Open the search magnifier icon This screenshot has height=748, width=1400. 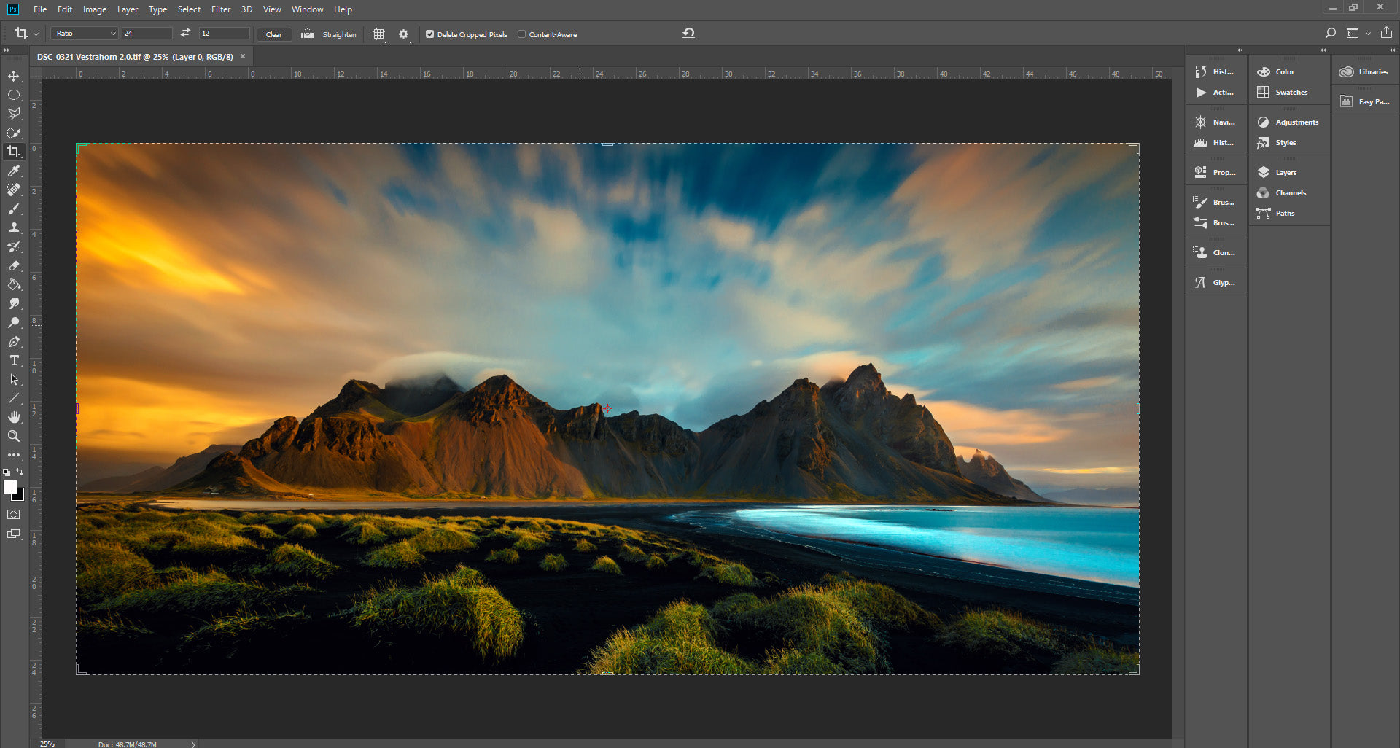click(1331, 33)
